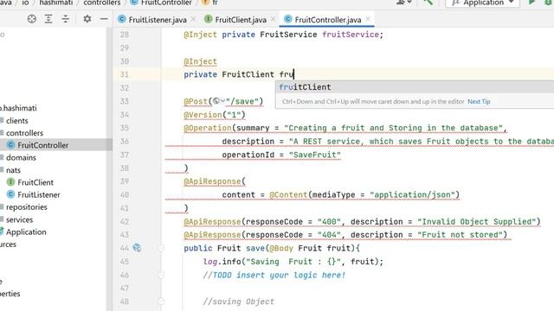Switch to FruitListener.java tab

pos(158,20)
